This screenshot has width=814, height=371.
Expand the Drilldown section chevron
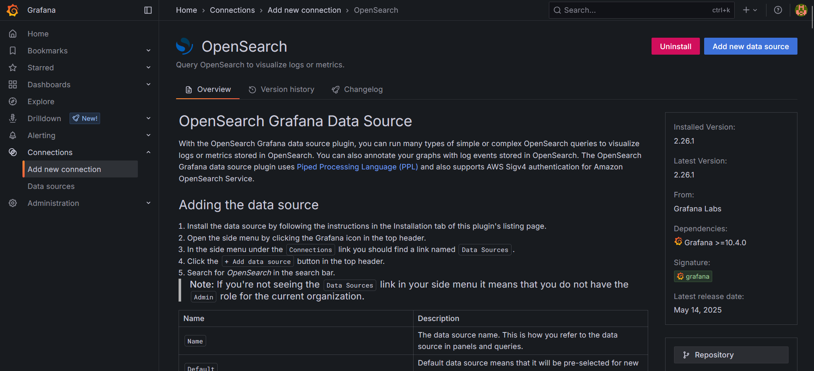coord(148,118)
